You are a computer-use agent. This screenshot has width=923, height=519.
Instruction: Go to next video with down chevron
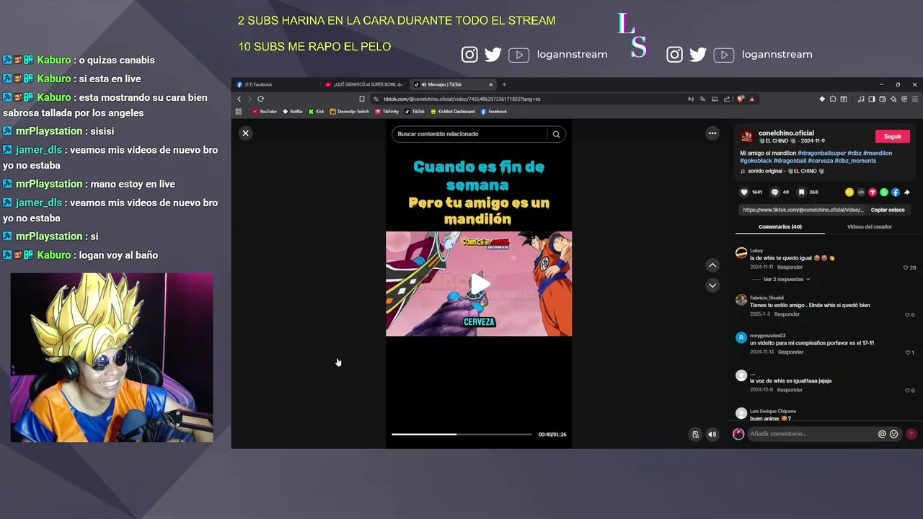coord(712,285)
